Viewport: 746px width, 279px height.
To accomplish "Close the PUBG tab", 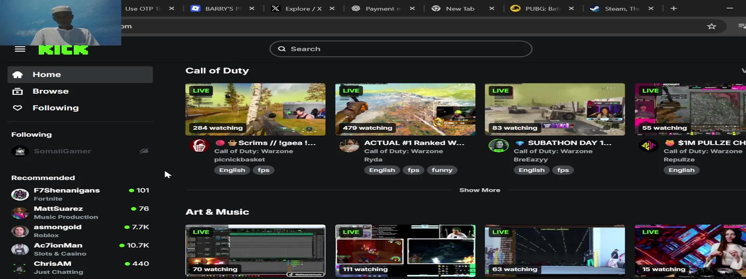I will click(x=571, y=9).
